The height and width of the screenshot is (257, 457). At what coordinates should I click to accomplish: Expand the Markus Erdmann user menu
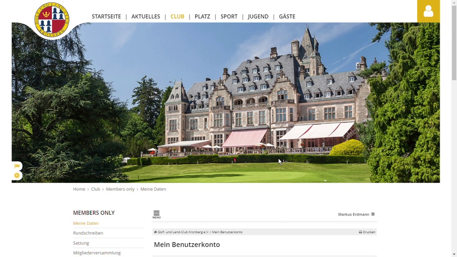click(356, 214)
